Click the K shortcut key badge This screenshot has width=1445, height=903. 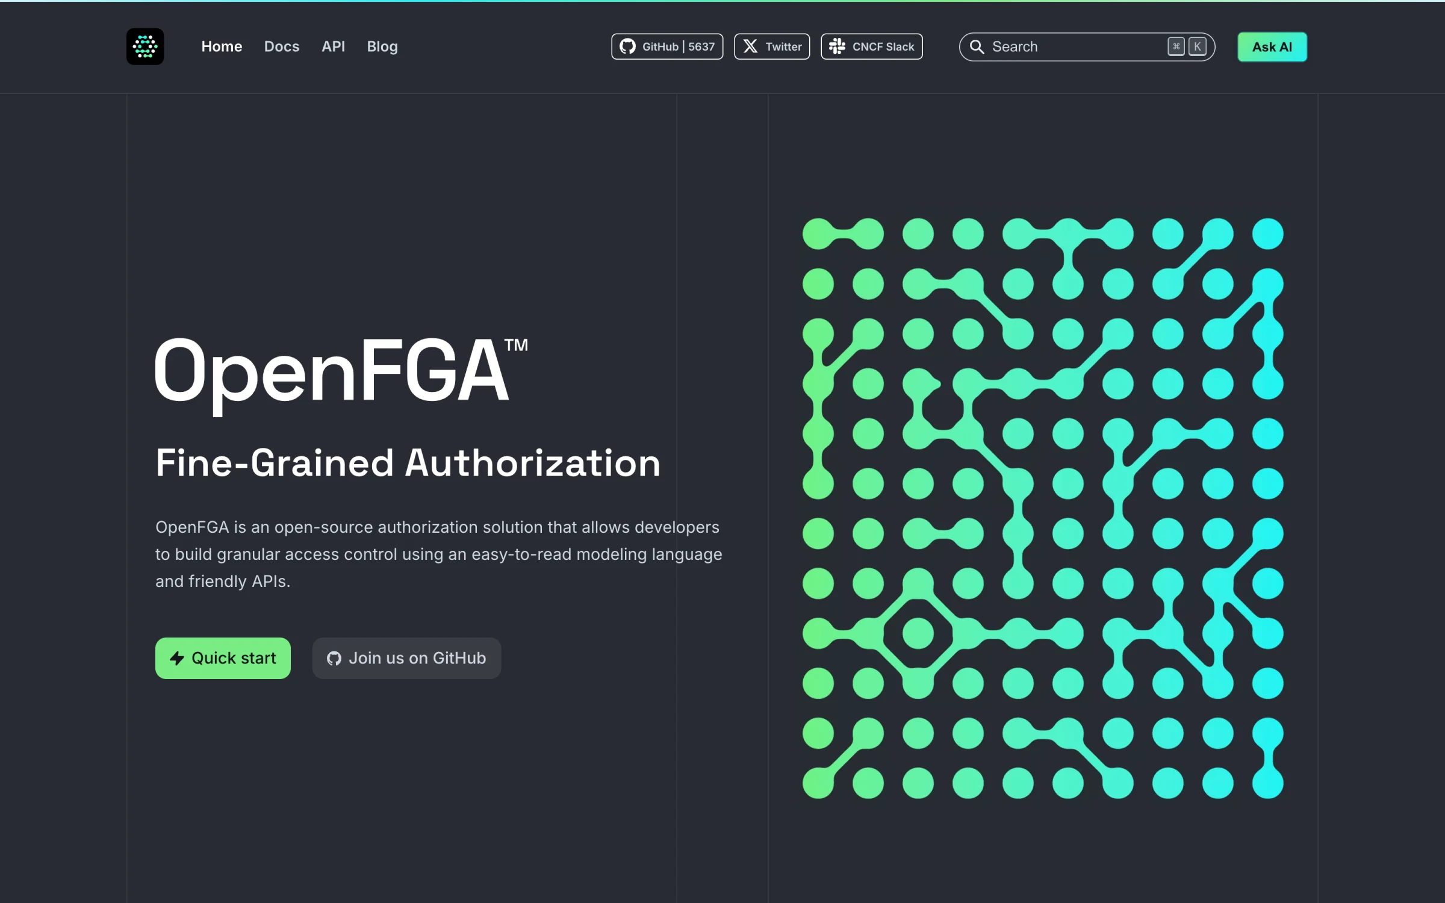pyautogui.click(x=1197, y=46)
